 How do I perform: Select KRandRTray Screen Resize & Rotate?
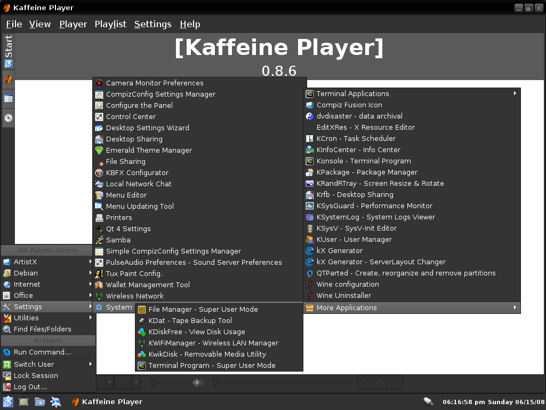[x=412, y=184]
